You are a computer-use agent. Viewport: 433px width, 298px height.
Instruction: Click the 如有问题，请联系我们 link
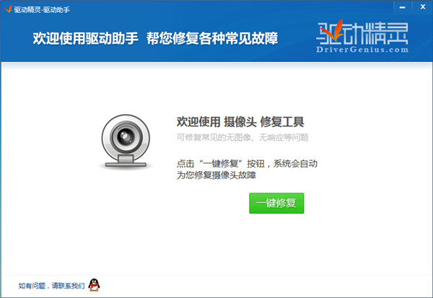(x=52, y=286)
